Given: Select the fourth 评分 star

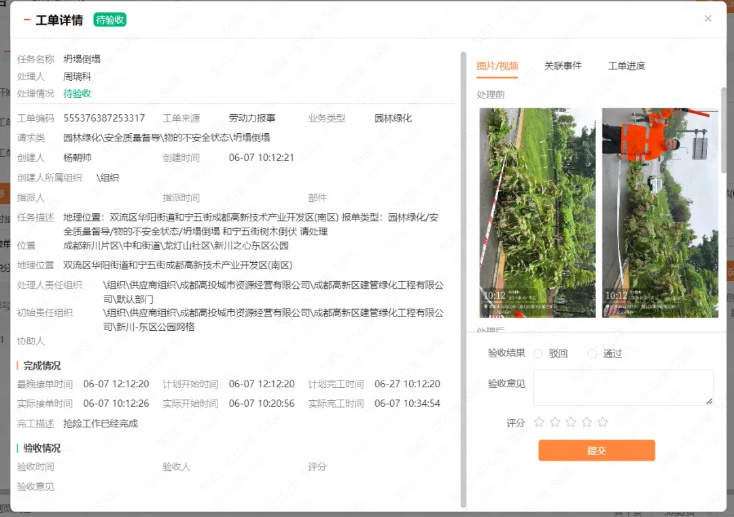Looking at the screenshot, I should click(587, 422).
